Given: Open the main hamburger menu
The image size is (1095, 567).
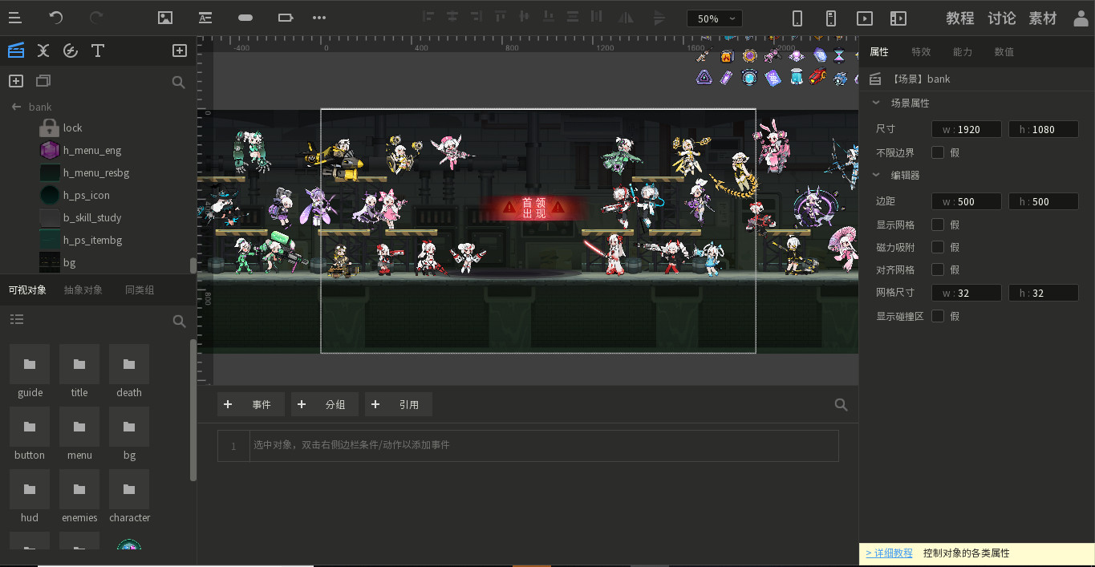Looking at the screenshot, I should [14, 18].
